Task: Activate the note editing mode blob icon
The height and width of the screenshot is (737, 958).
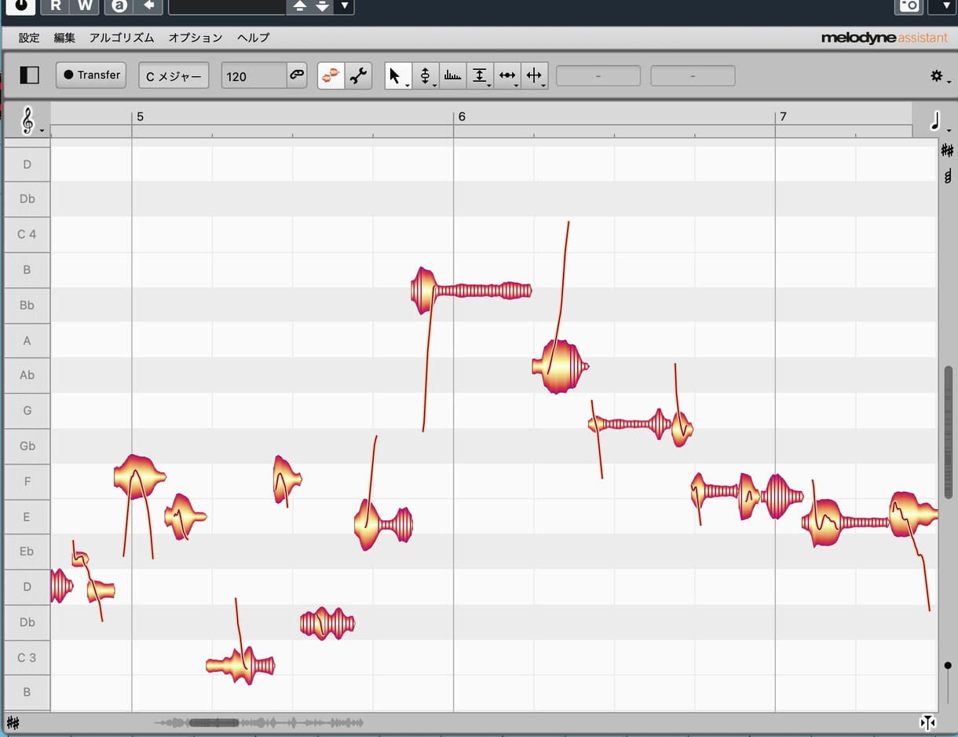Action: click(331, 75)
